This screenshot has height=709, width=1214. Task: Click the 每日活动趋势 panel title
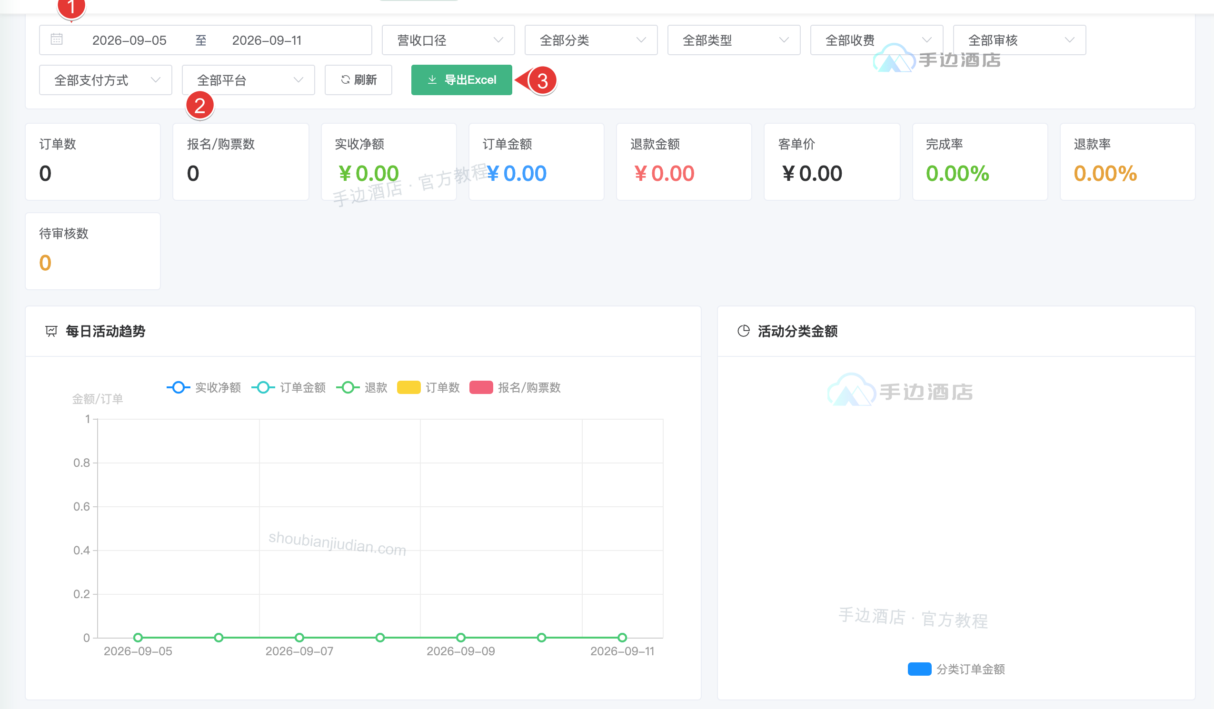[106, 331]
